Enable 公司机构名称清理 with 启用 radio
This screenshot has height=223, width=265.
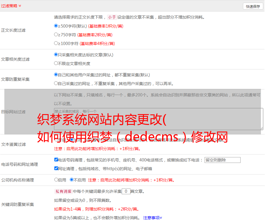pyautogui.click(x=56, y=179)
